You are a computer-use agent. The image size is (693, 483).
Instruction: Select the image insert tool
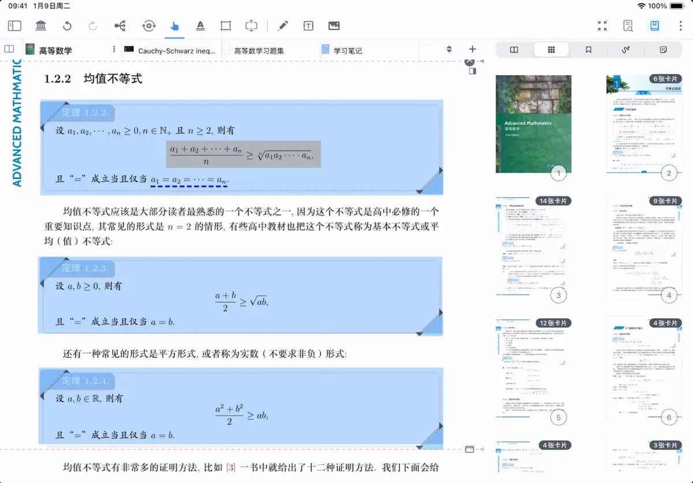334,25
